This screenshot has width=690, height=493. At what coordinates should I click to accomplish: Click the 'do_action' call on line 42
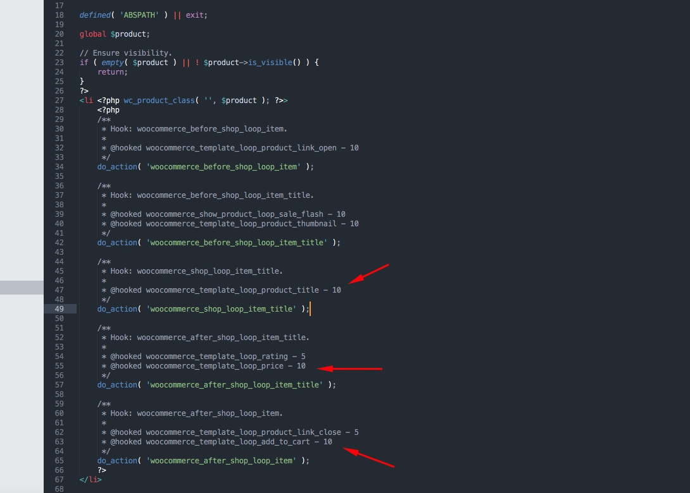(x=117, y=243)
